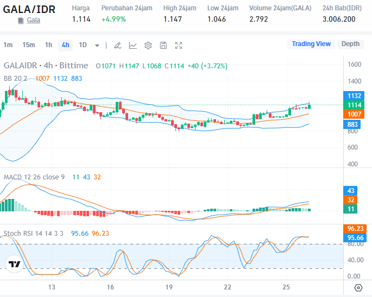Select the 1m timeframe
This screenshot has width=372, height=297.
(8, 45)
